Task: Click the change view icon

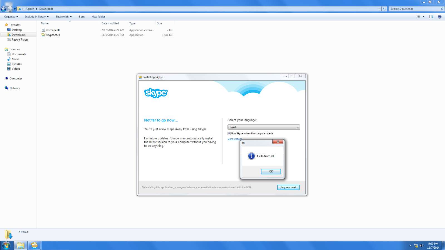Action: (418, 17)
